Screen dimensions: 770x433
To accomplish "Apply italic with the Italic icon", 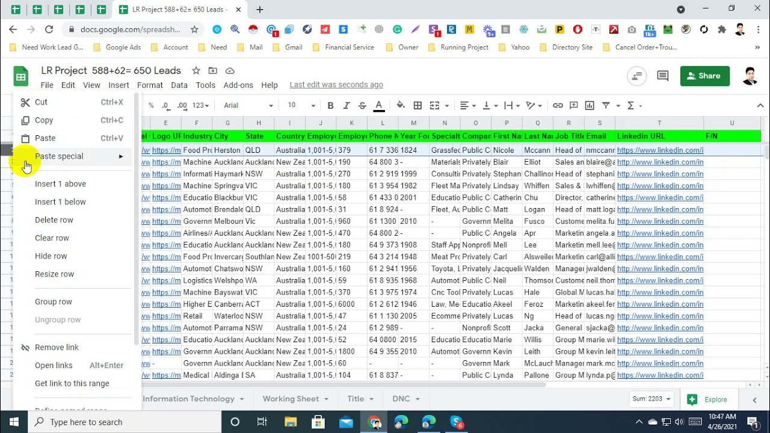I will pyautogui.click(x=346, y=105).
